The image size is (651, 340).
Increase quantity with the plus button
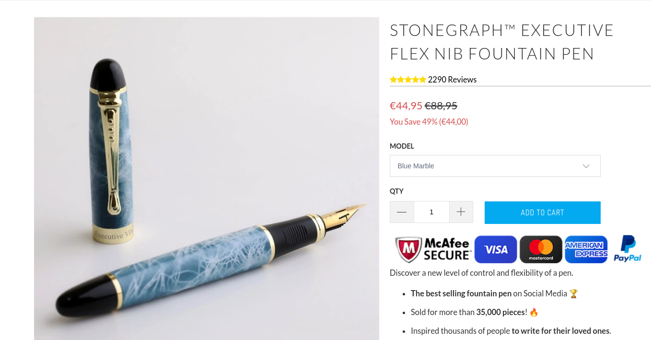[x=461, y=212]
